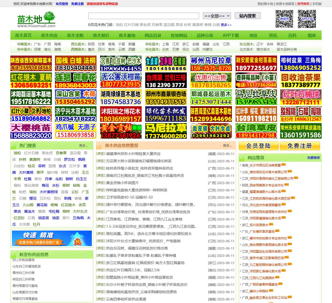Screen dimensions: 332x303
Task: Expand 更多 in 热门搜索 panel header
Action: coord(83,146)
